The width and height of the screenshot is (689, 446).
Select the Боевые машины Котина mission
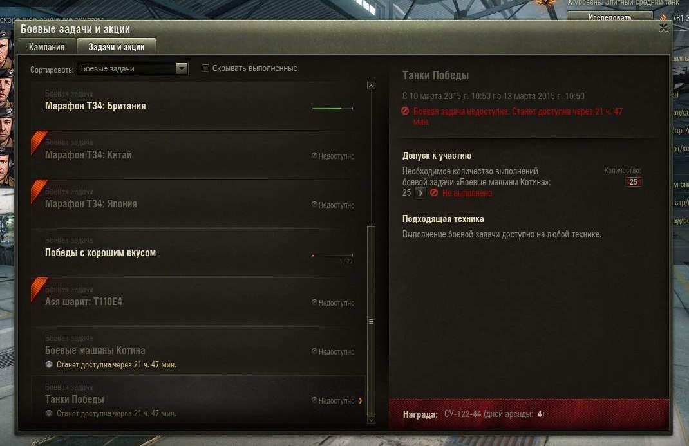(x=198, y=350)
